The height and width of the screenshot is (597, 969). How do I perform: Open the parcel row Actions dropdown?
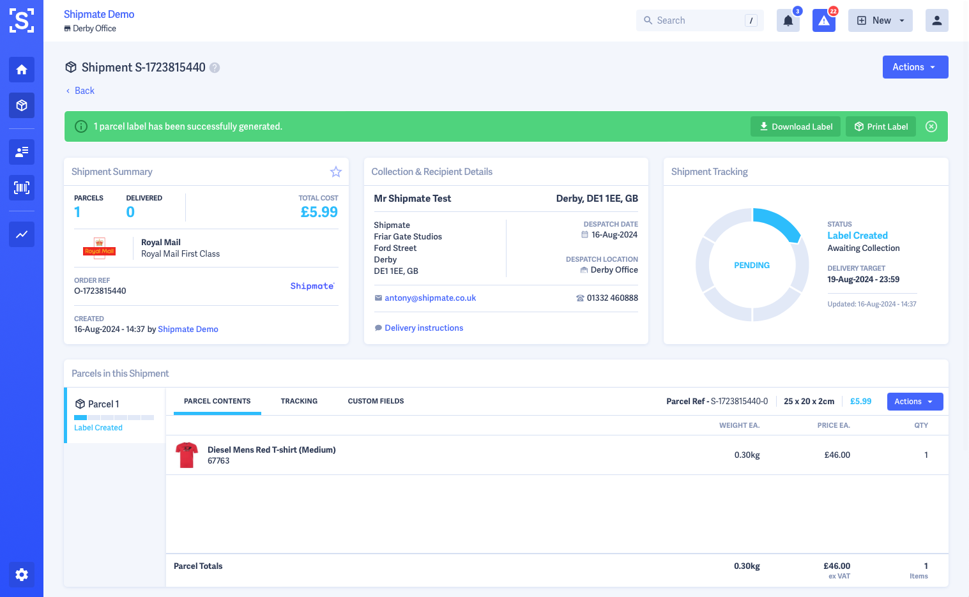tap(915, 402)
